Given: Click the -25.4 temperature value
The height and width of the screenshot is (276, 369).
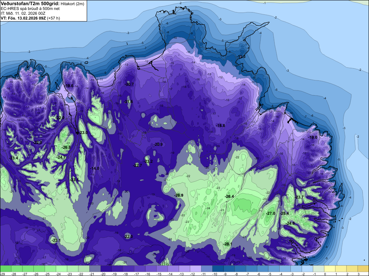Looking at the screenshot, I should tap(284, 213).
